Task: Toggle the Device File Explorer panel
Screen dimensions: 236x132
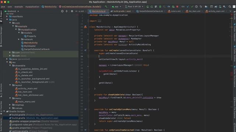Action: [235, 108]
